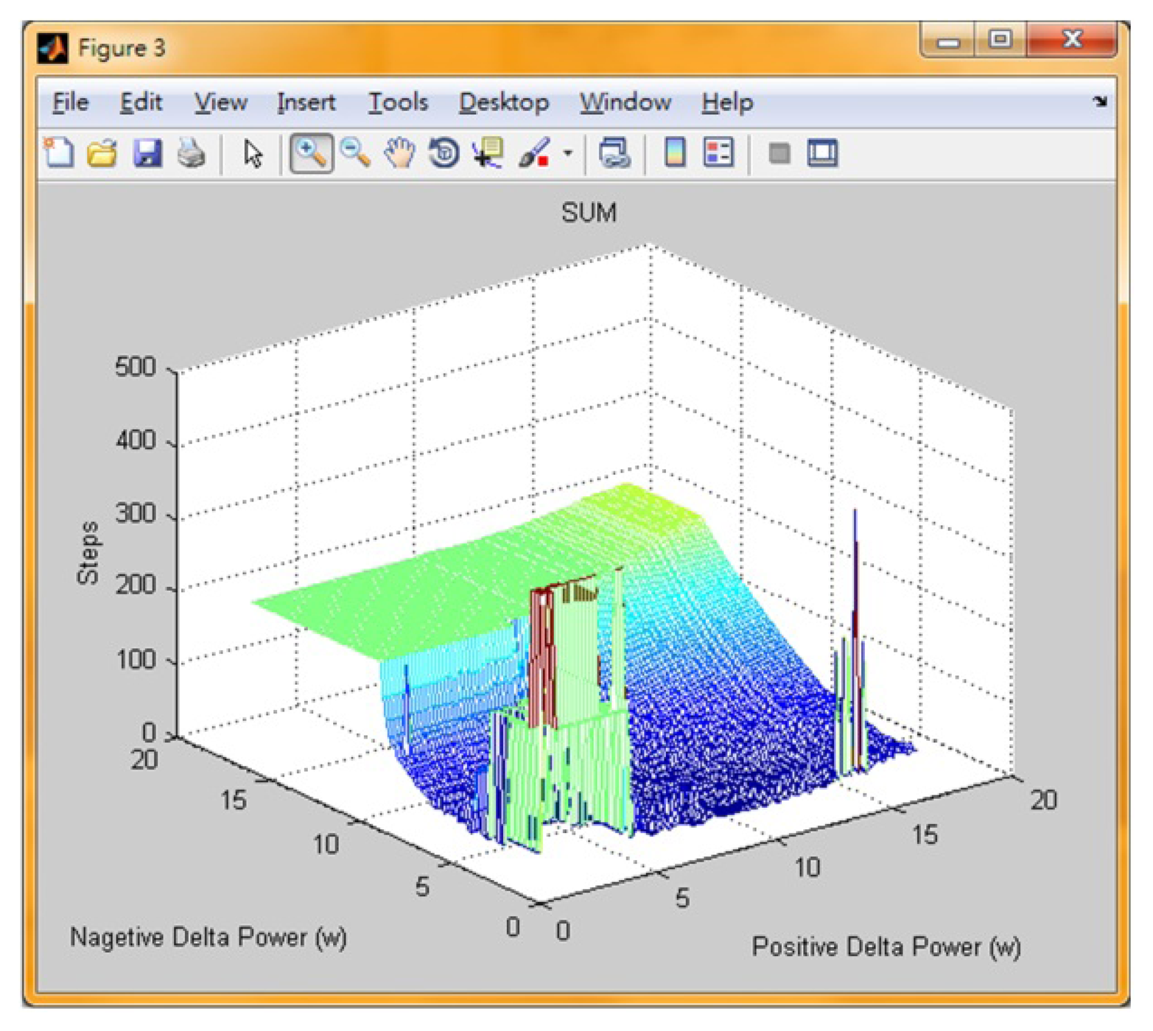Expand the Brush tool color dropdown arrow
The image size is (1153, 1031).
[567, 154]
